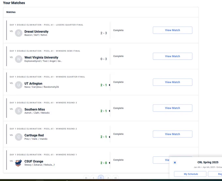This screenshot has width=222, height=181.
Task: Click the Steezy / Zokarus / Nebula._1 roster
Action: tap(40, 165)
